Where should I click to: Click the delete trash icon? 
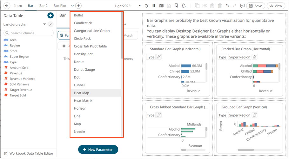[x=220, y=6]
